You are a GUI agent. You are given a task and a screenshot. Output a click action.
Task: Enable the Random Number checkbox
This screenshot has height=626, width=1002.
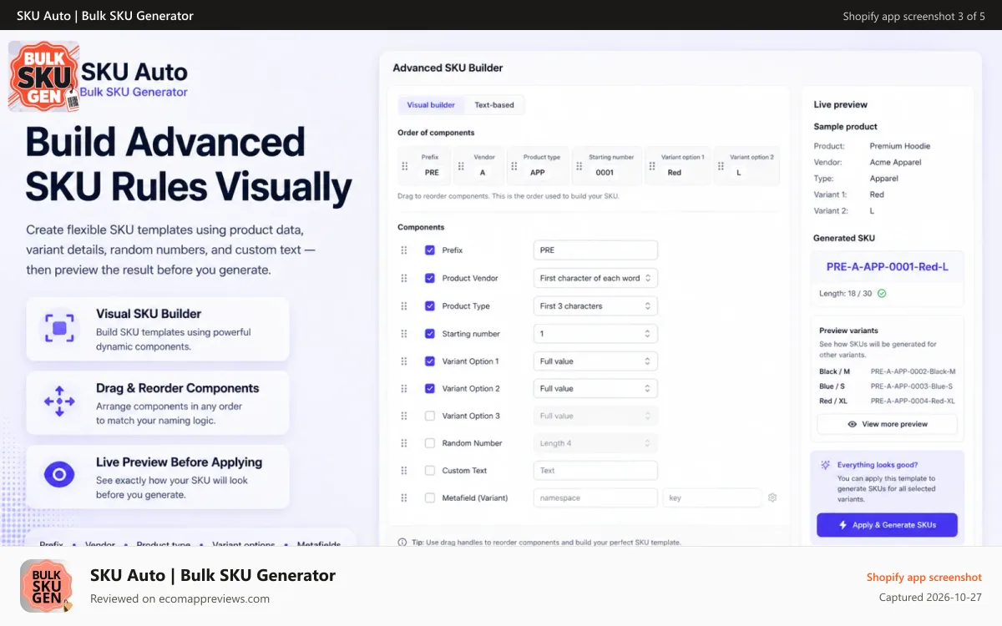tap(430, 443)
